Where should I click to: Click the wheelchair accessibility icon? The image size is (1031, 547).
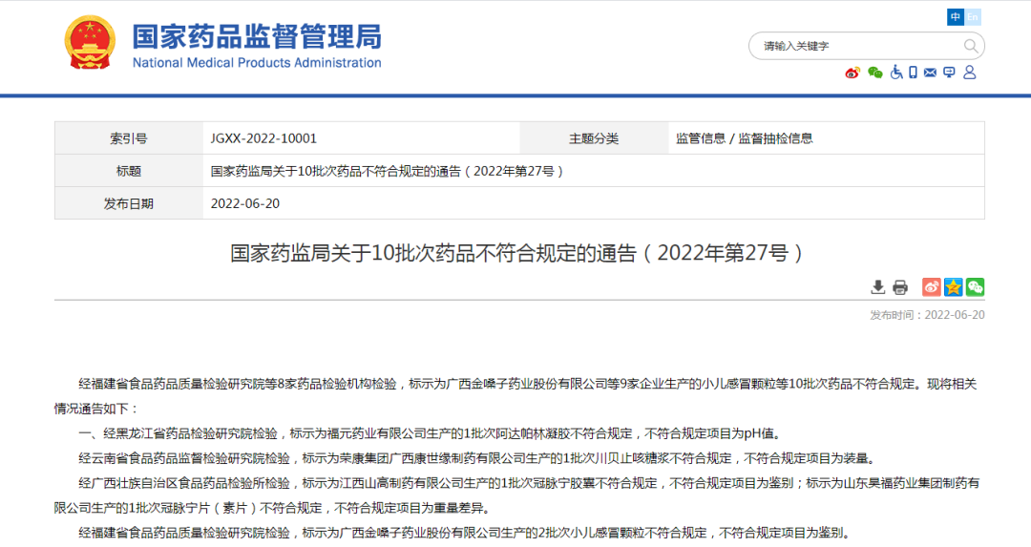tap(896, 73)
